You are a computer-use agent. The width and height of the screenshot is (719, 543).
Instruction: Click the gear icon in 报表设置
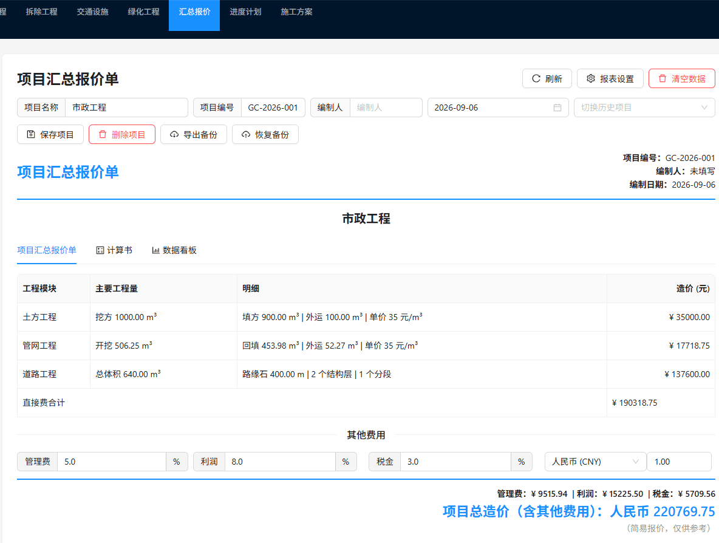coord(591,78)
